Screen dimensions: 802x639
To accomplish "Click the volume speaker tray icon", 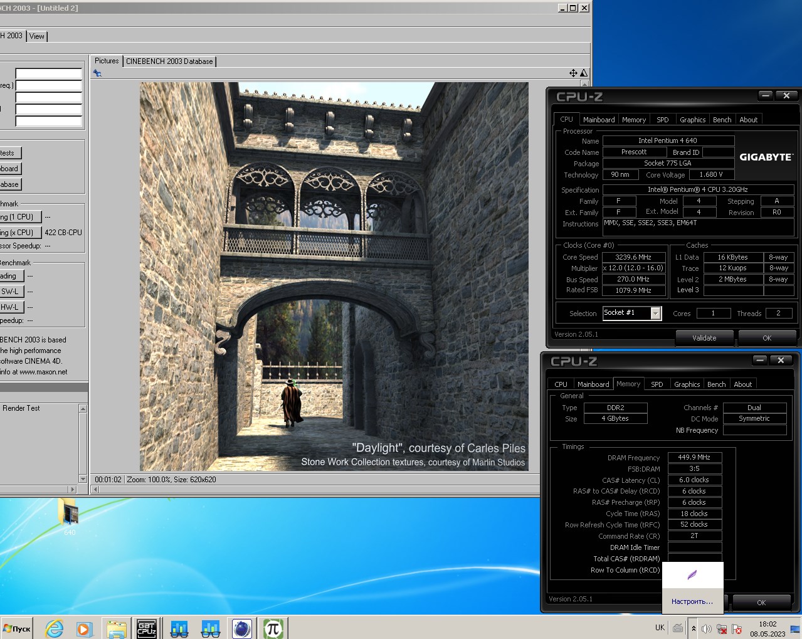I will [707, 628].
